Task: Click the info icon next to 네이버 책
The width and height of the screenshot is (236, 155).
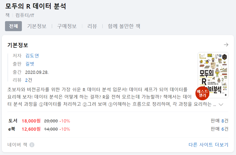Action: (x=32, y=145)
